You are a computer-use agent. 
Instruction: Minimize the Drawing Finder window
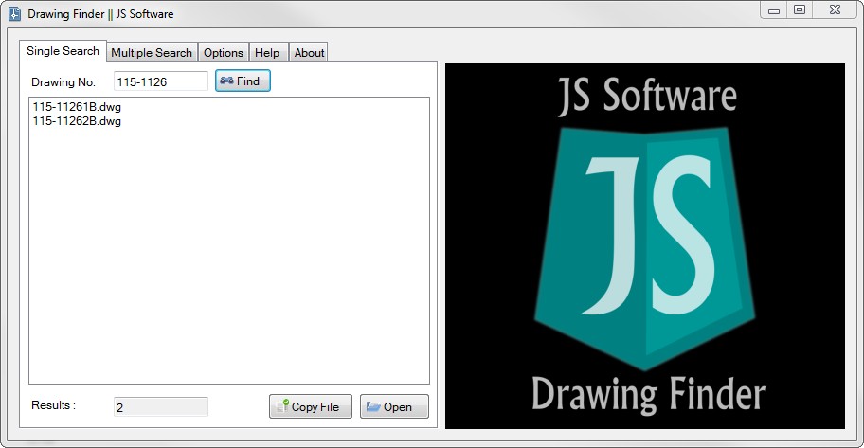[774, 9]
